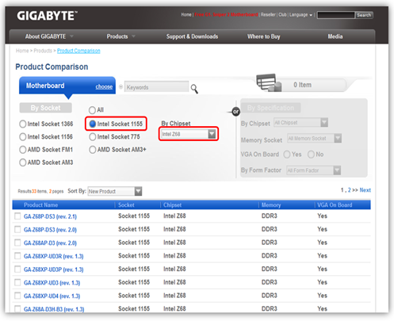Check the GA-Z68P-DS3 rev. 2.1 checkbox
Image resolution: width=394 pixels, height=321 pixels.
[17, 216]
